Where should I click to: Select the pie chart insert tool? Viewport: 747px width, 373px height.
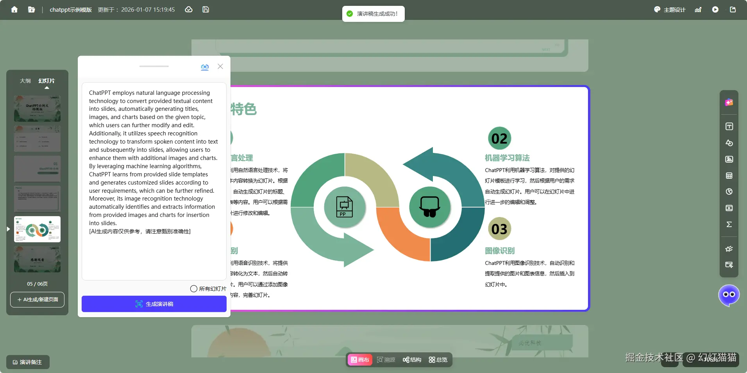tap(729, 192)
